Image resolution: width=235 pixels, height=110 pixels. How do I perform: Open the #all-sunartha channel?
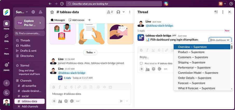pos(30,86)
